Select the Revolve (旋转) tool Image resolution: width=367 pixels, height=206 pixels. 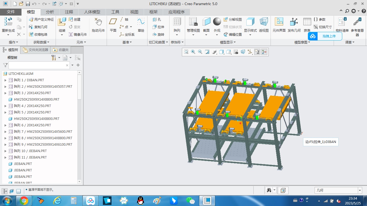click(x=158, y=35)
